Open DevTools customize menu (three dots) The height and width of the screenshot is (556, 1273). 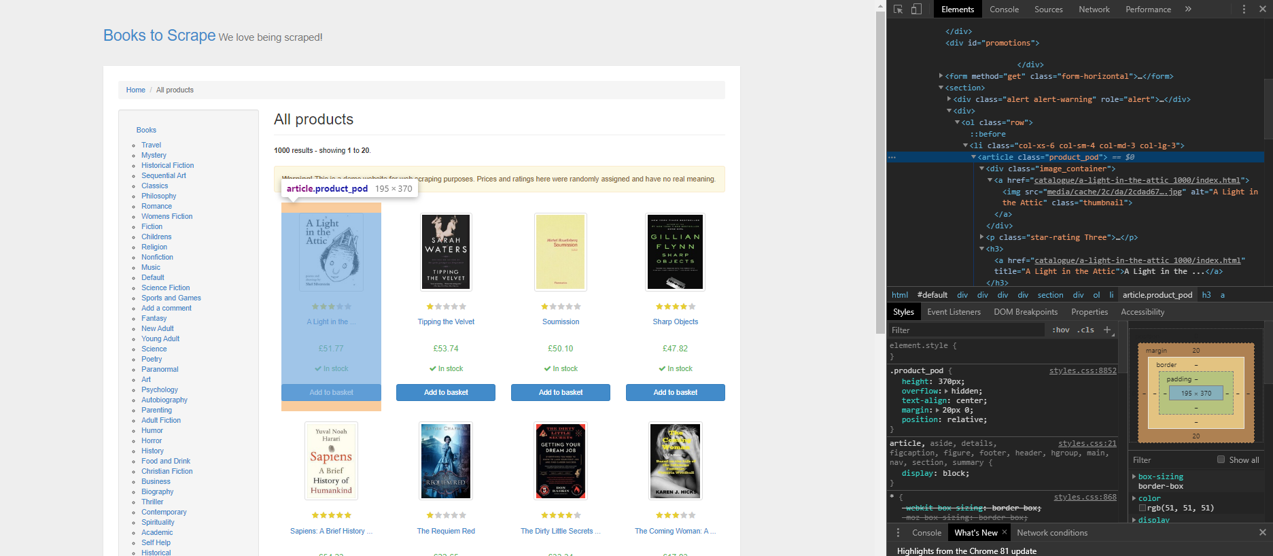(x=1244, y=9)
